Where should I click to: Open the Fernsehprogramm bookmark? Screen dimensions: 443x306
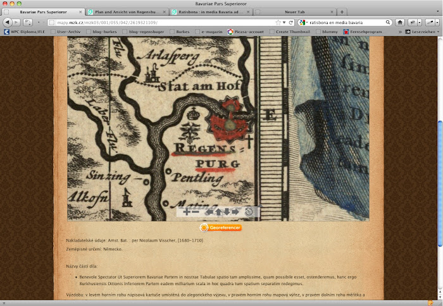point(363,32)
